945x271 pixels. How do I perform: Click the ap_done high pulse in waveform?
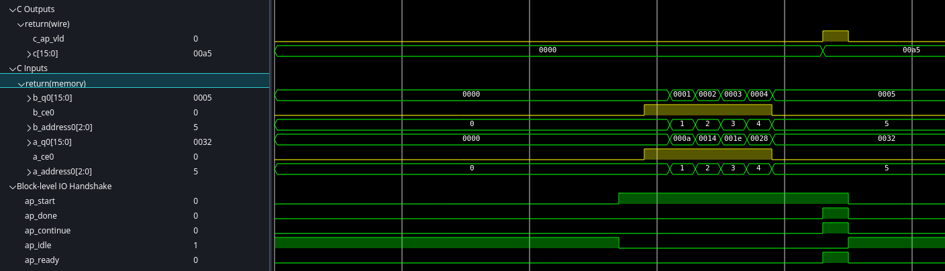(x=836, y=213)
